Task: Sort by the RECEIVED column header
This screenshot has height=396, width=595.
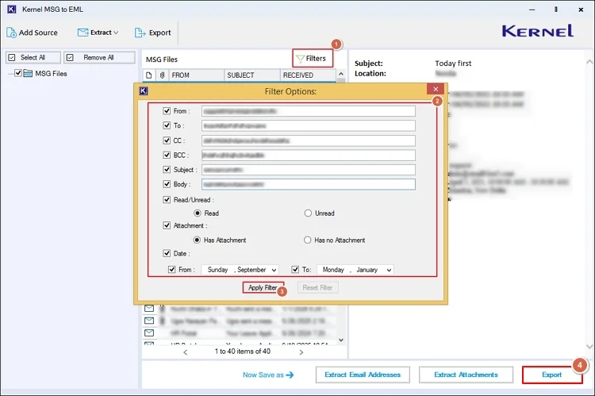Action: coord(308,75)
